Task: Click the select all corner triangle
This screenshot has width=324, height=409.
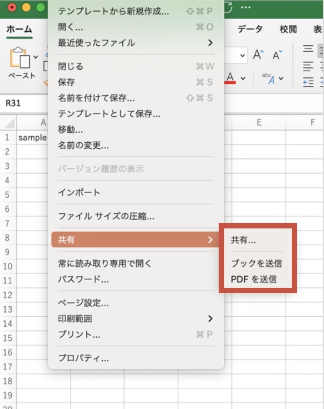Action: click(x=9, y=123)
